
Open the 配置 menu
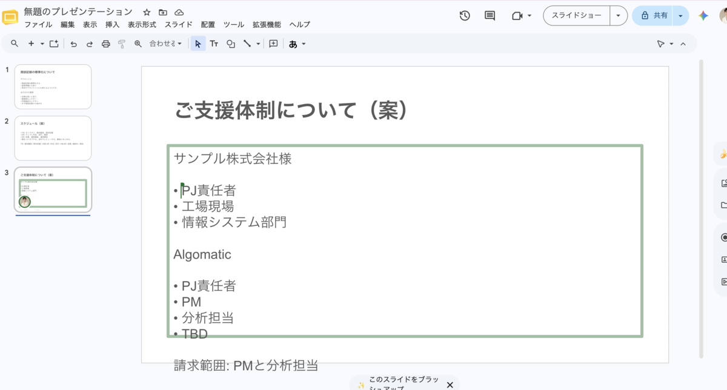coord(208,25)
